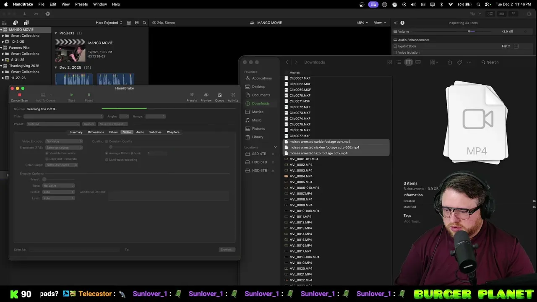
Task: Enable Voice Isolation checkbox
Action: click(x=395, y=52)
